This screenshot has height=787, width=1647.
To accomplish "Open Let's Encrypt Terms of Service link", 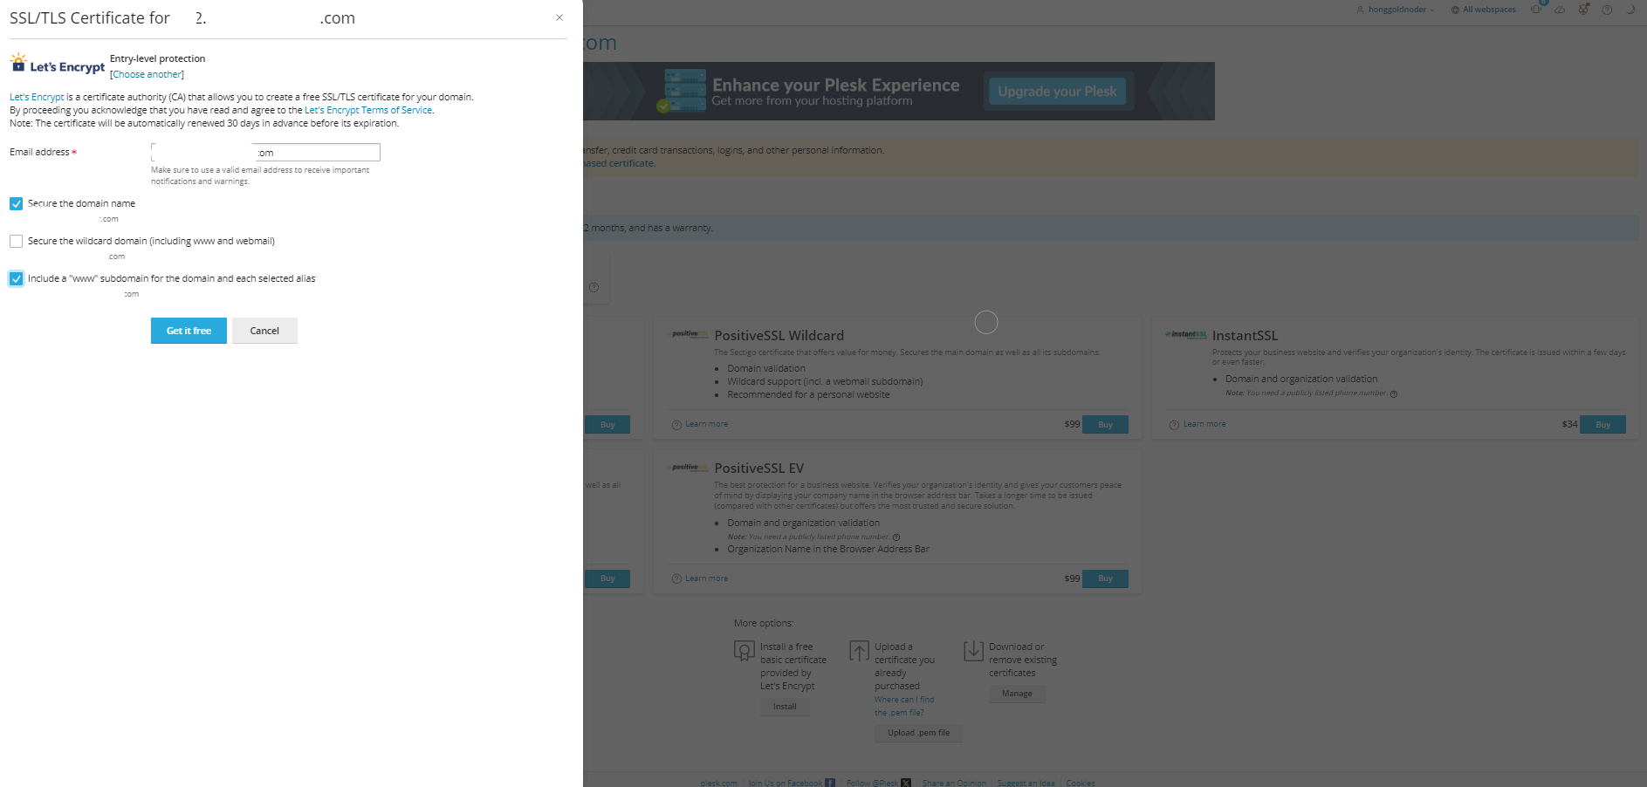I will tap(368, 110).
